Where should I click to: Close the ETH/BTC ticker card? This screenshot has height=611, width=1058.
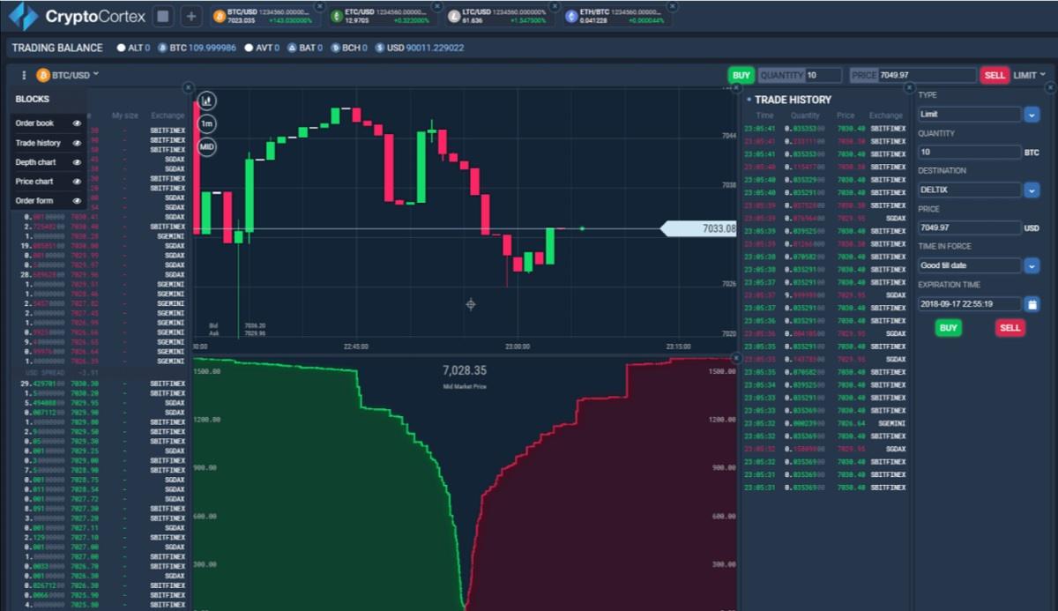[x=673, y=5]
